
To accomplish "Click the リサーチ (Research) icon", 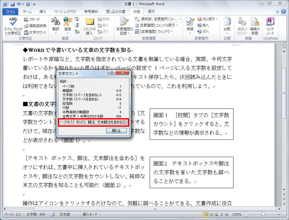I will point(32,19).
